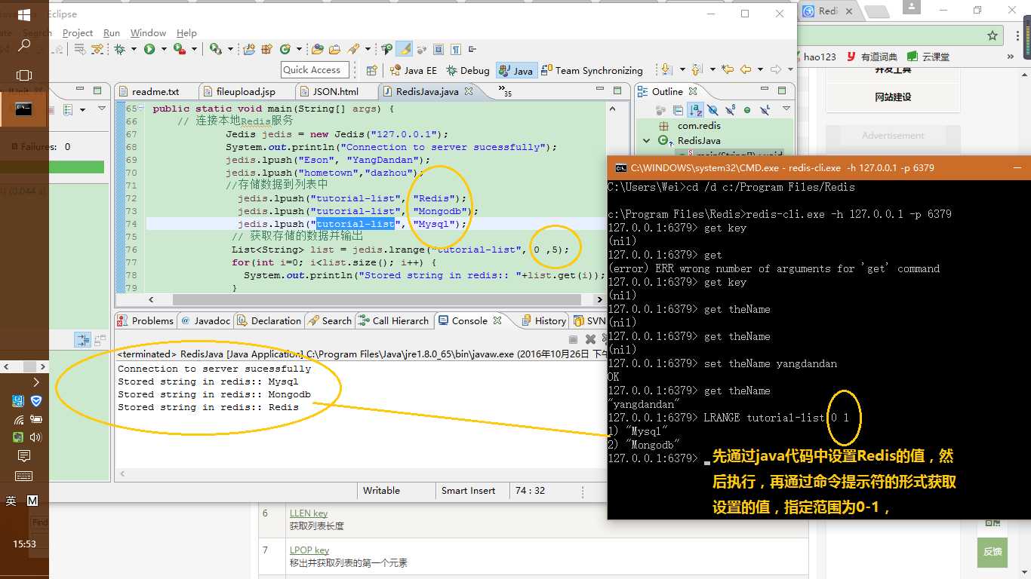Click the New Java Class icon
The image size is (1031, 579).
285,49
